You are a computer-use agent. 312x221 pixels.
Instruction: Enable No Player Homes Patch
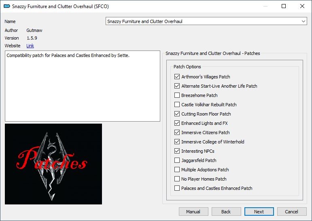177,179
